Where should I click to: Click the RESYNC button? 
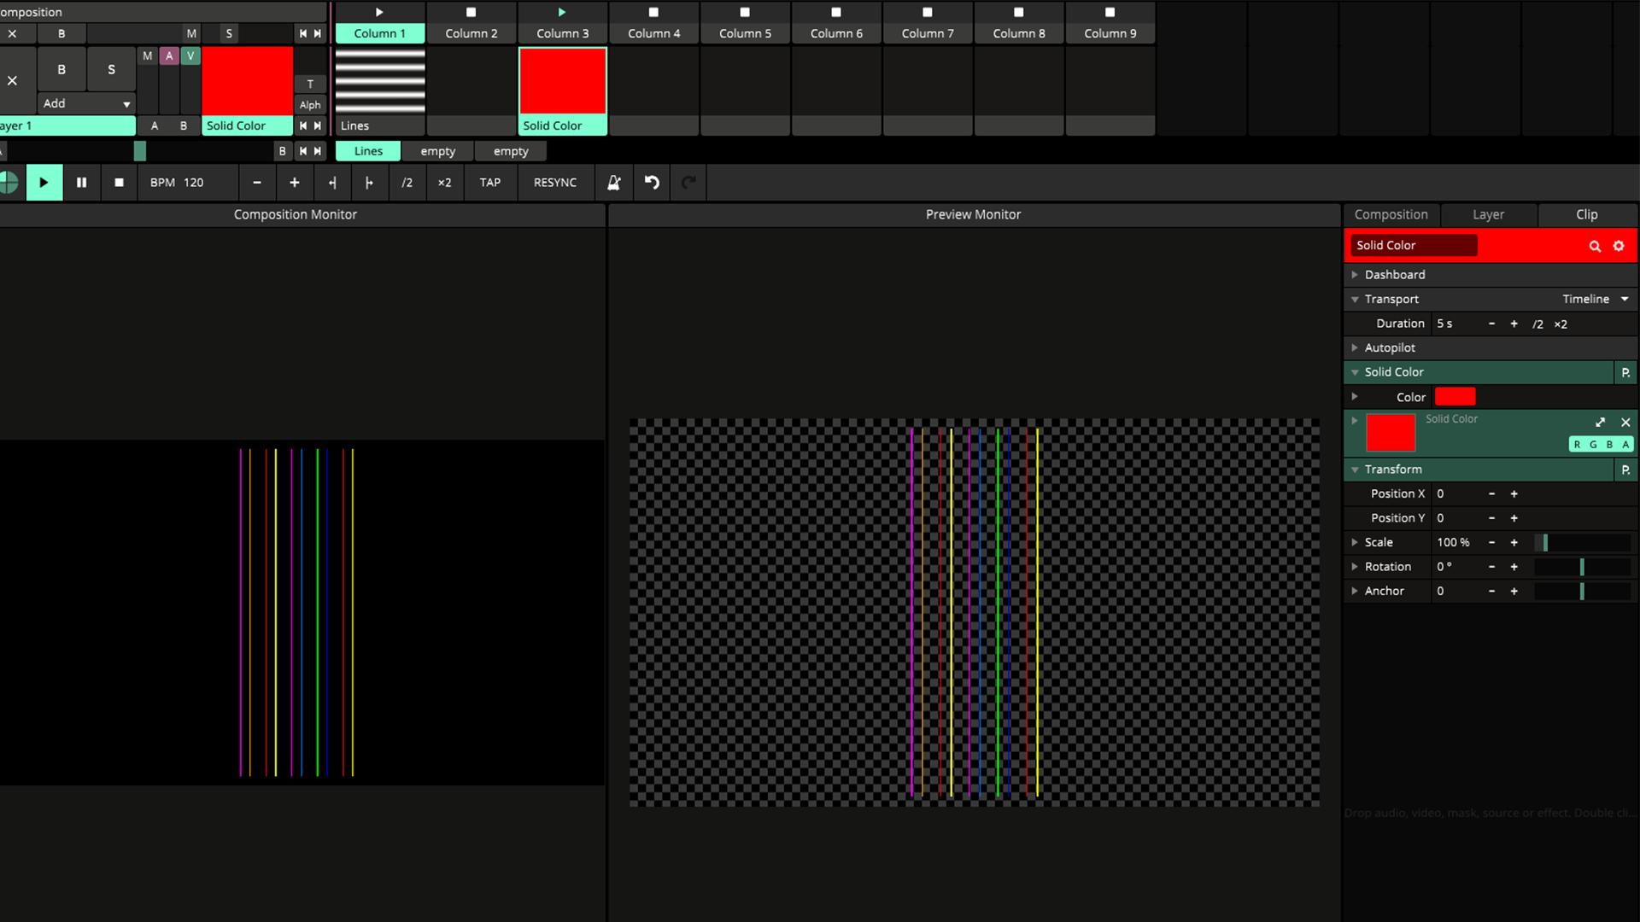554,183
